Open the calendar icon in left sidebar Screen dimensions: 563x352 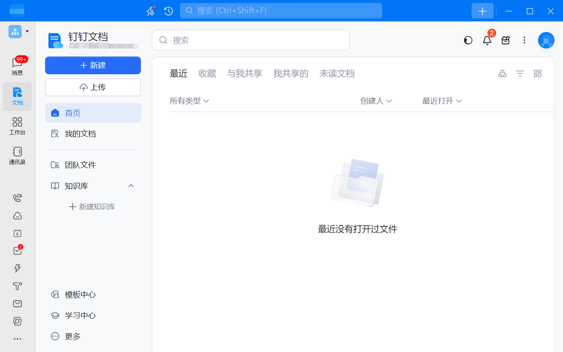[17, 233]
